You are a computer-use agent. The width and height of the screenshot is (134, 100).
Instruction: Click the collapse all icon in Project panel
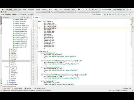coord(25,17)
